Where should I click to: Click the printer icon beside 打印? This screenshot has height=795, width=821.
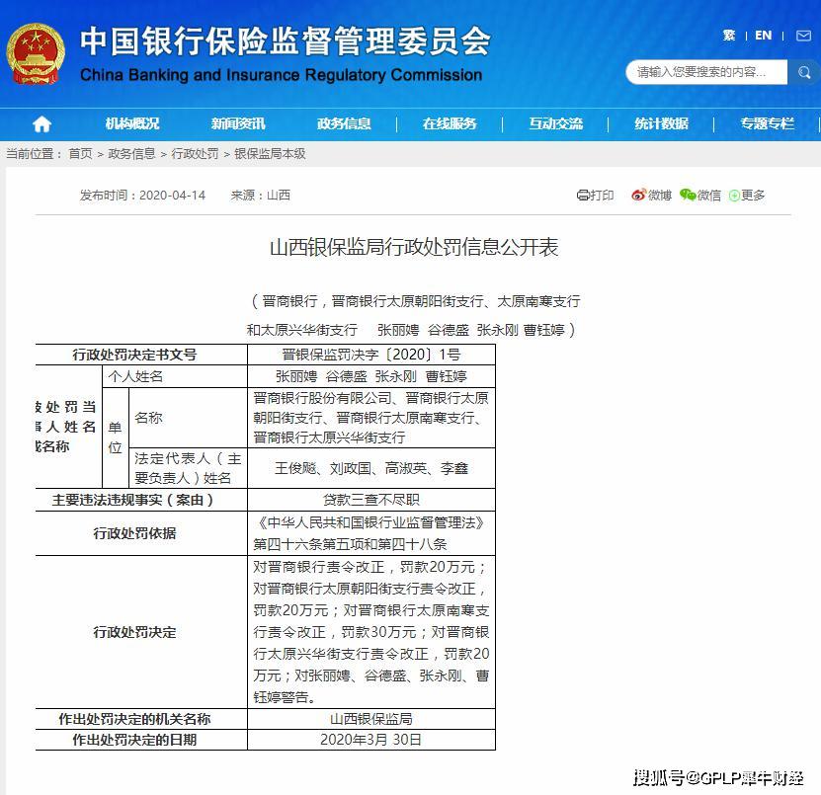pyautogui.click(x=582, y=196)
